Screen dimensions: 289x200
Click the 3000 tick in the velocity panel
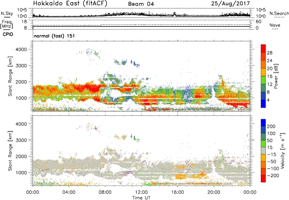tap(21, 140)
